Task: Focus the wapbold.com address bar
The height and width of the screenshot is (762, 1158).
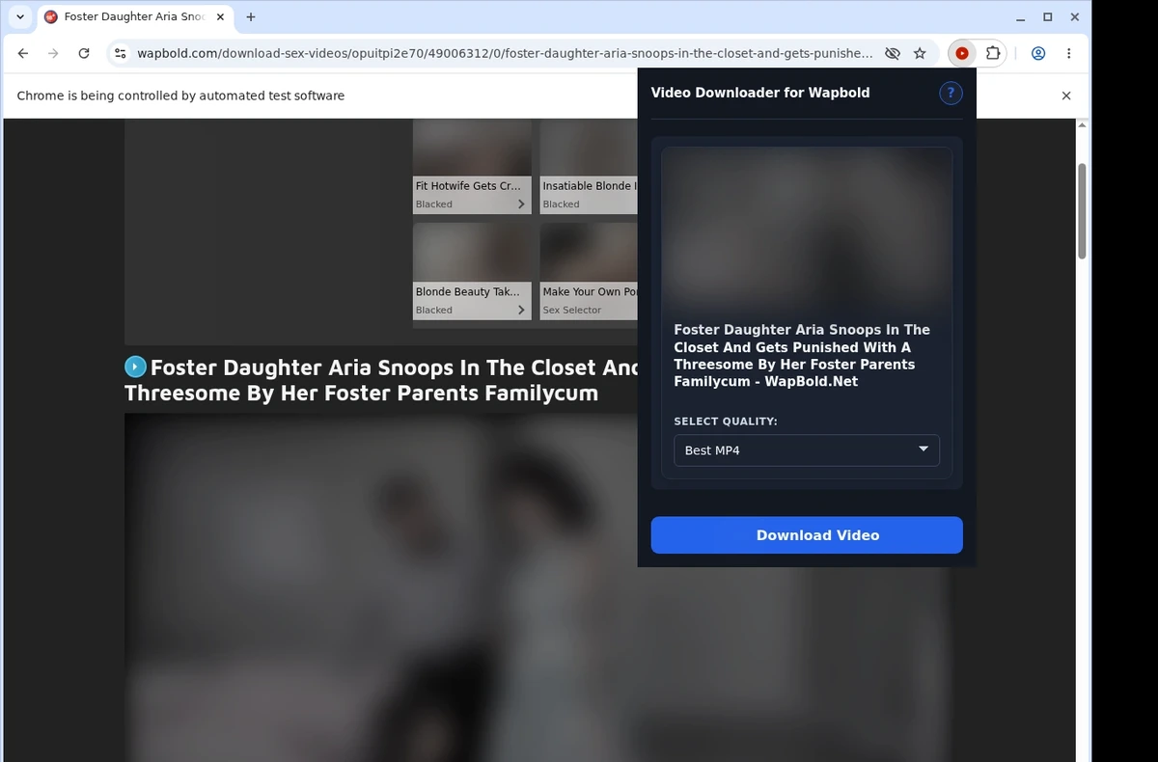Action: [504, 54]
